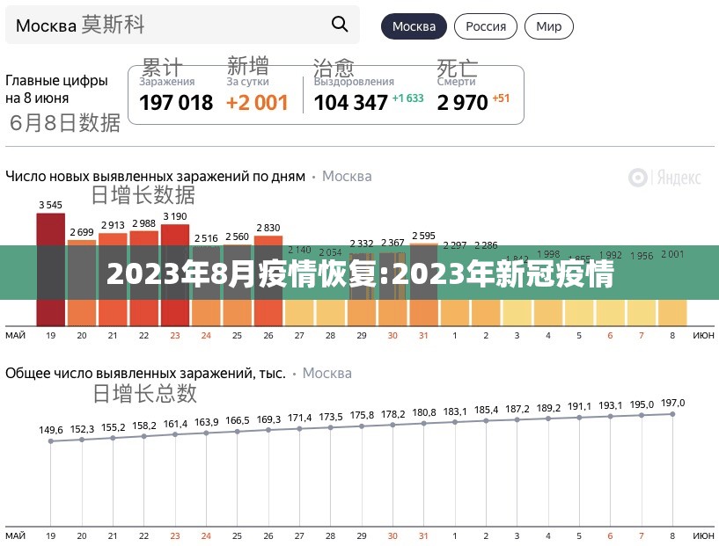The width and height of the screenshot is (719, 546).
Task: Click the recoveries increment +1 633
Action: point(408,98)
